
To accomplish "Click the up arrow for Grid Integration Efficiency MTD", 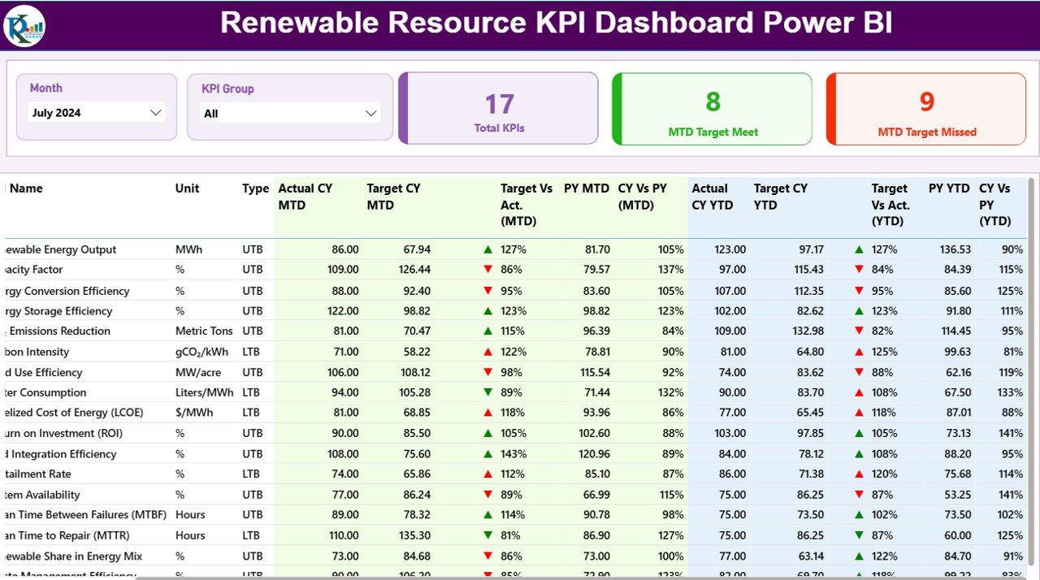I will [487, 453].
